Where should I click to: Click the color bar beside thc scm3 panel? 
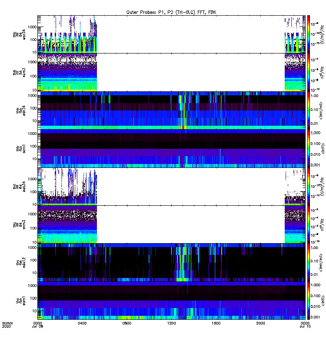tap(309, 224)
